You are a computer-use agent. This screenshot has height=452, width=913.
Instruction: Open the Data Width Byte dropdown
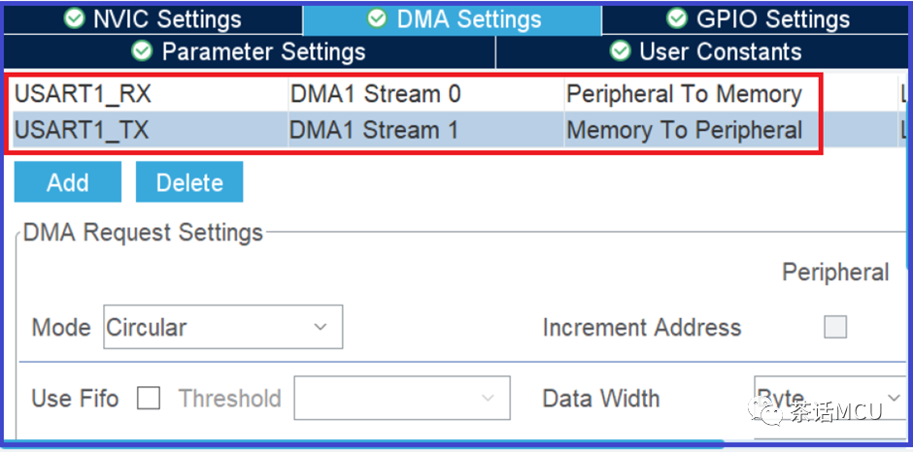pyautogui.click(x=829, y=398)
